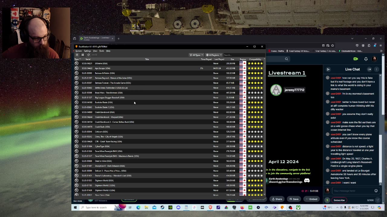Image resolution: width=387 pixels, height=217 pixels.
Task: Sort games by Title column header
Action: tap(147, 59)
